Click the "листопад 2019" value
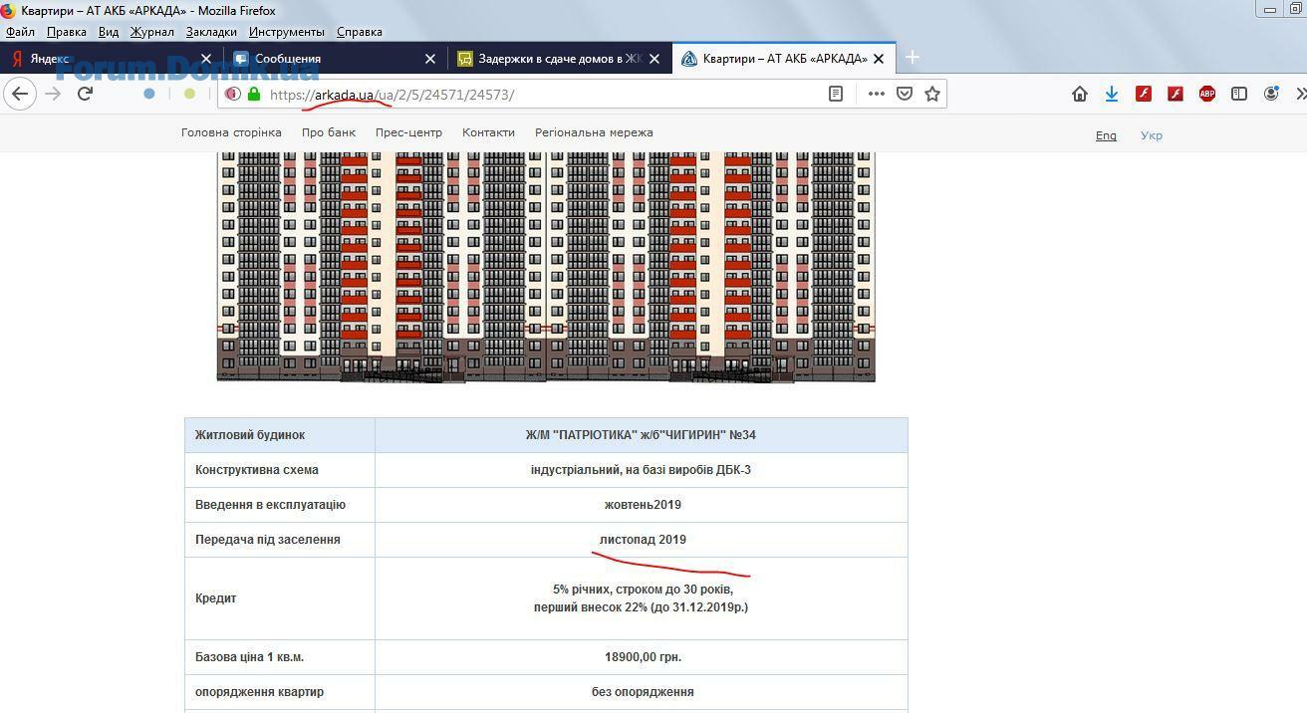Image resolution: width=1307 pixels, height=713 pixels. (643, 540)
